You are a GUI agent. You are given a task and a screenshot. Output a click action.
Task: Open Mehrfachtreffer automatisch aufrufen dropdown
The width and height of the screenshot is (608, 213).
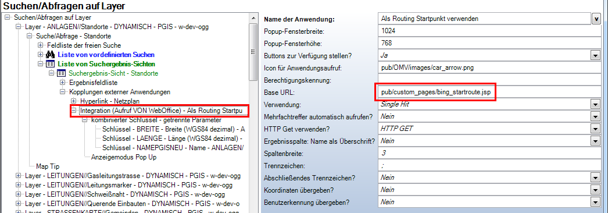click(595, 116)
